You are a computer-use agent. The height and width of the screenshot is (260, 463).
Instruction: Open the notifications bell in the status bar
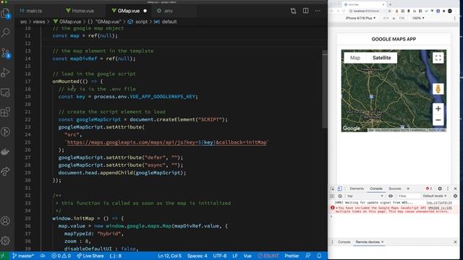[x=319, y=256]
